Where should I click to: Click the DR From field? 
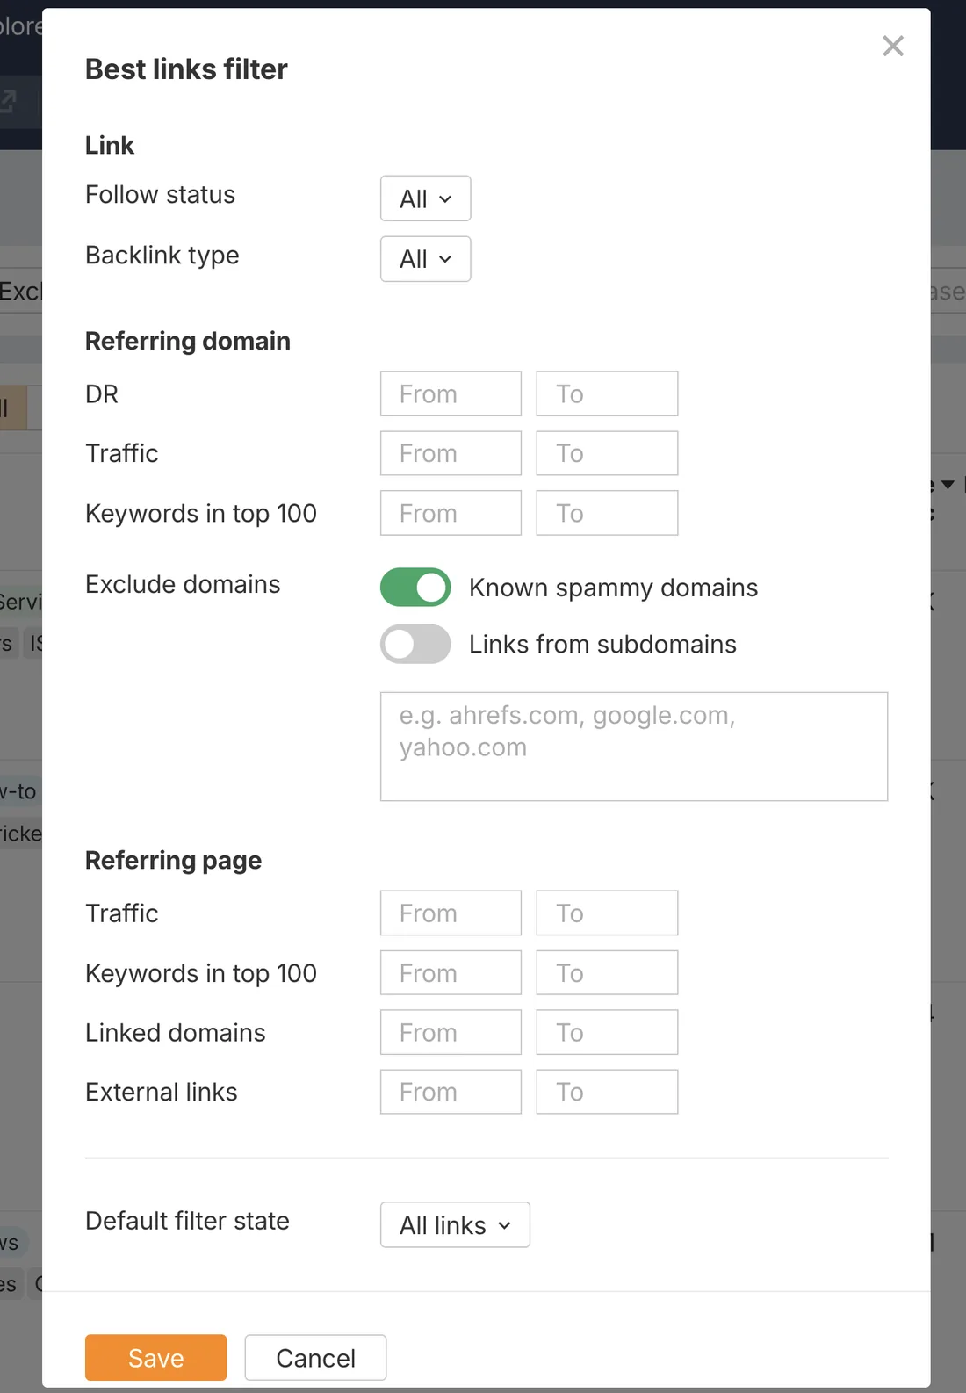pyautogui.click(x=451, y=393)
